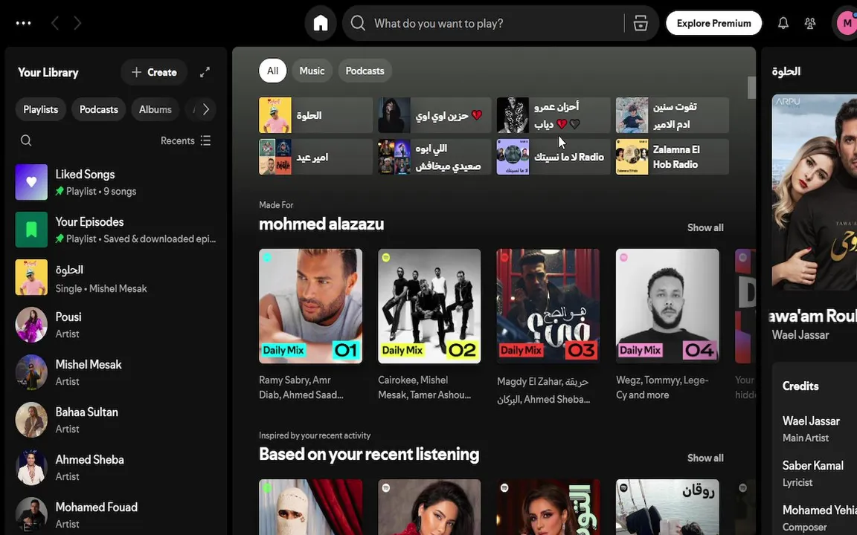Show all in recent listening section
This screenshot has width=857, height=535.
pos(705,458)
